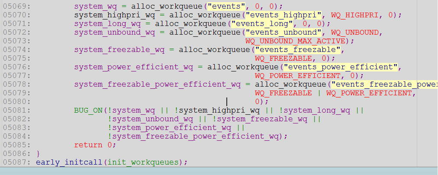The height and width of the screenshot is (175, 438).
Task: Click the return keyword
Action: (x=88, y=145)
